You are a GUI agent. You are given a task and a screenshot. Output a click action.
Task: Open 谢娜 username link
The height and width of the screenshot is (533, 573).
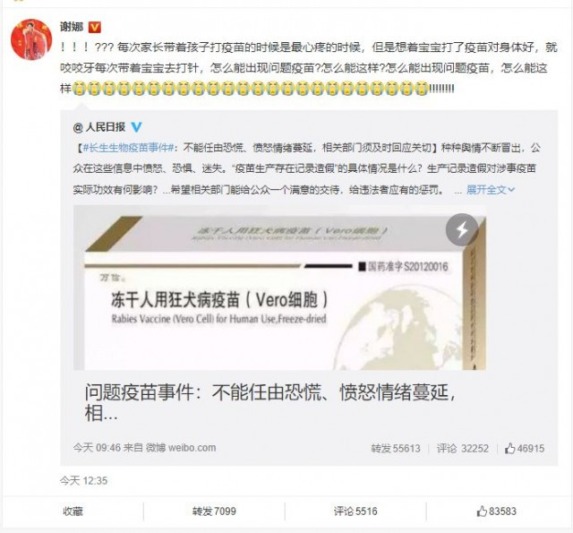coord(72,27)
